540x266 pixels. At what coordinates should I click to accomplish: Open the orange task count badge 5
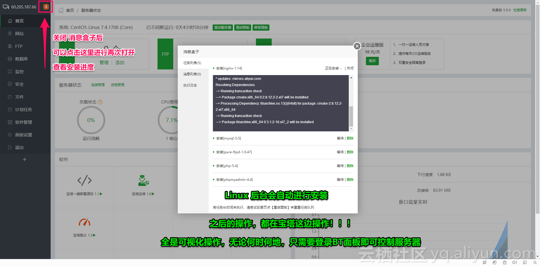tap(46, 7)
